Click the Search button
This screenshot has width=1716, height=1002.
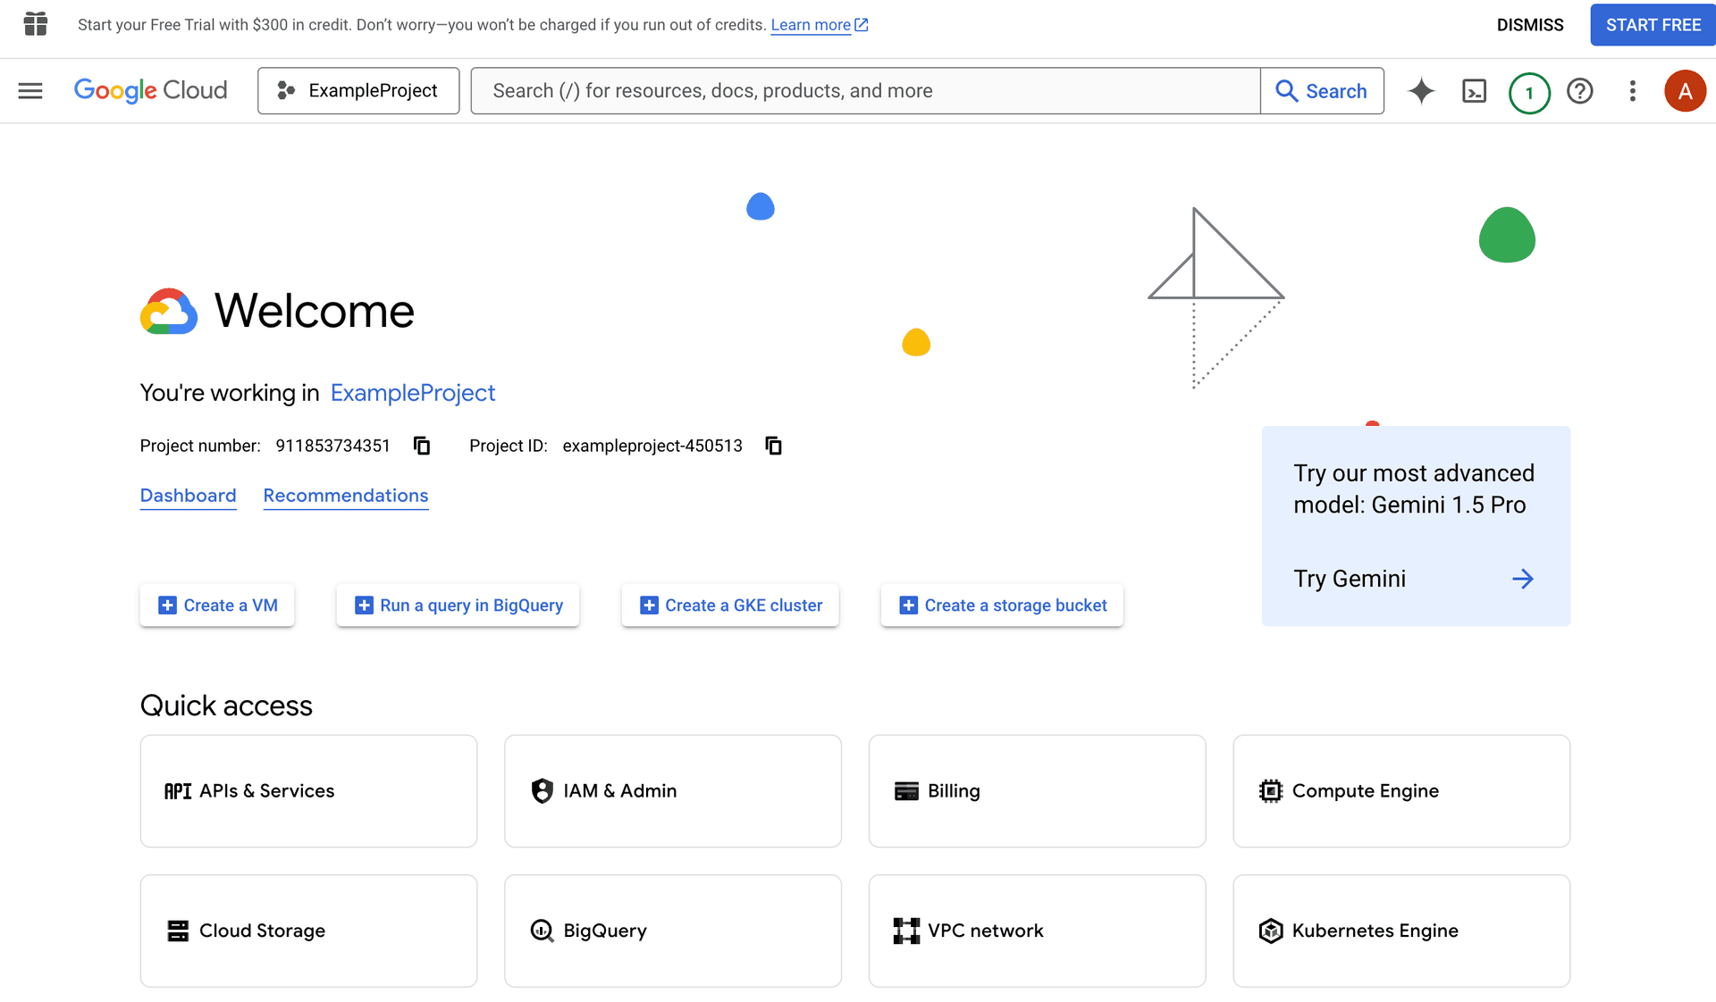(1322, 90)
